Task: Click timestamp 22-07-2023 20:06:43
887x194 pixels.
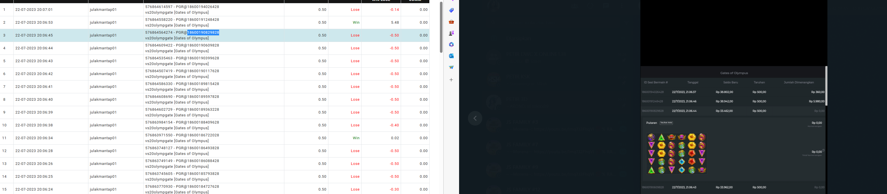Action: point(34,61)
